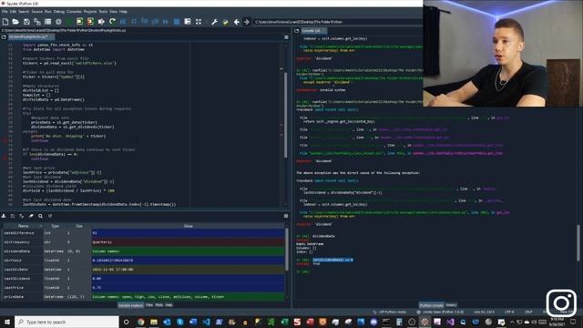Click the Variable explorer eraser remove-all icon

(x=31, y=216)
